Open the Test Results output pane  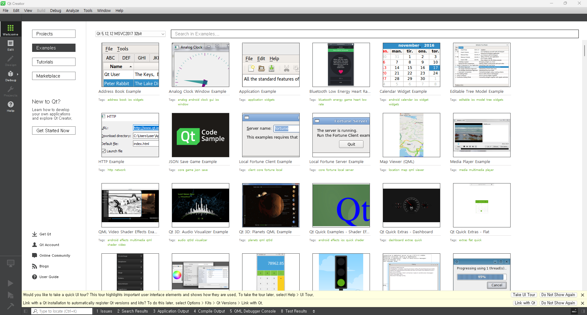coord(294,311)
